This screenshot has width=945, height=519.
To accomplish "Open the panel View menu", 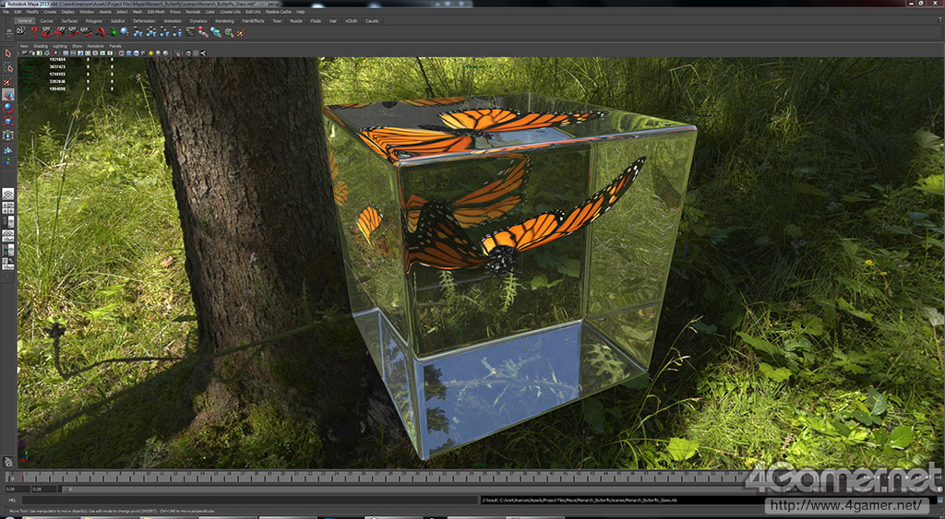I will click(x=24, y=46).
